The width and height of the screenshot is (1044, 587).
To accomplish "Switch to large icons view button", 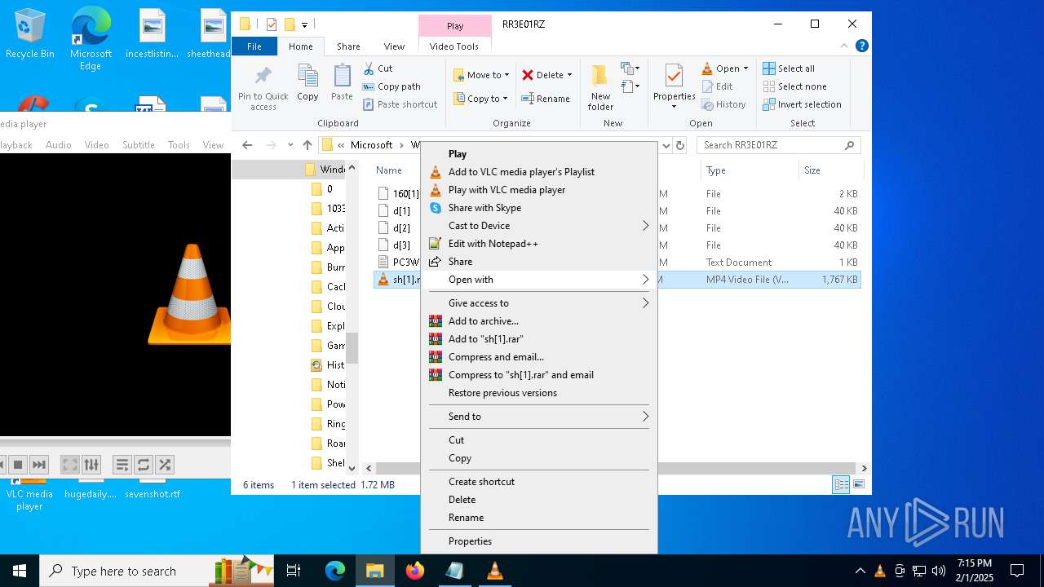I will [858, 485].
